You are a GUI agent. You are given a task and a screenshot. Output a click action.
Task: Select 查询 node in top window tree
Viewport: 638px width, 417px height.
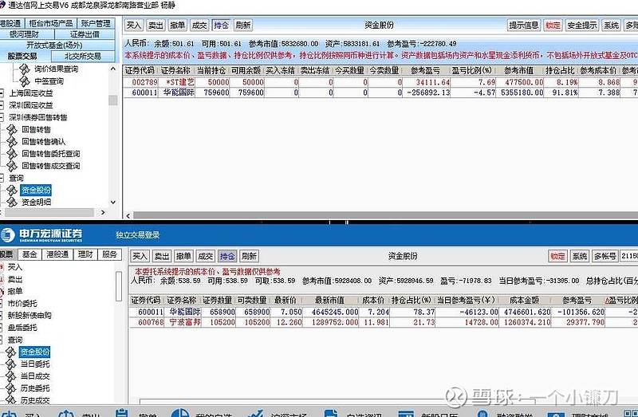[x=16, y=178]
